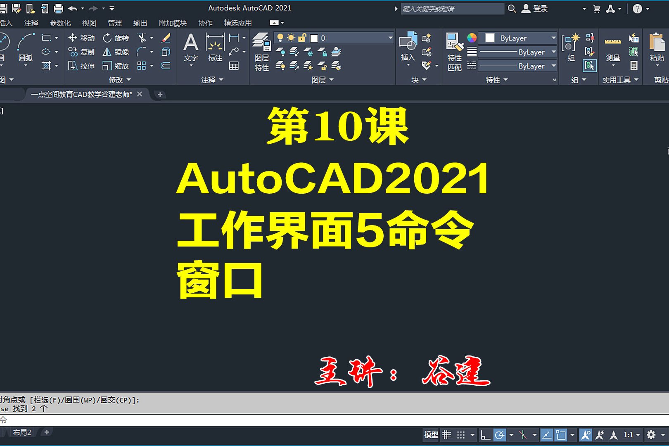Open the QuickCalc calculator in 实用工具

point(633,66)
